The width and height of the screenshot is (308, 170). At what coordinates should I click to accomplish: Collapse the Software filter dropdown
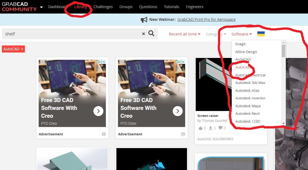point(242,34)
